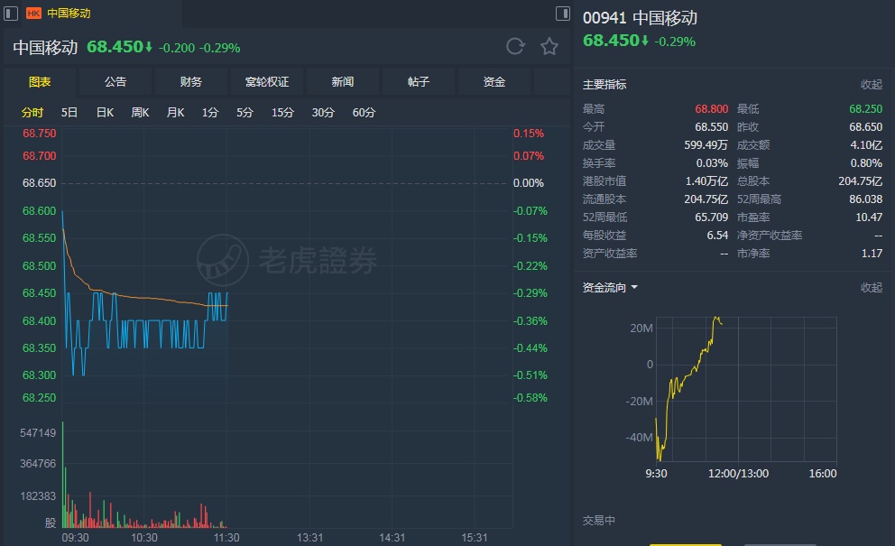895x546 pixels.
Task: Toggle the right panel icon beside the stock code
Action: click(562, 14)
